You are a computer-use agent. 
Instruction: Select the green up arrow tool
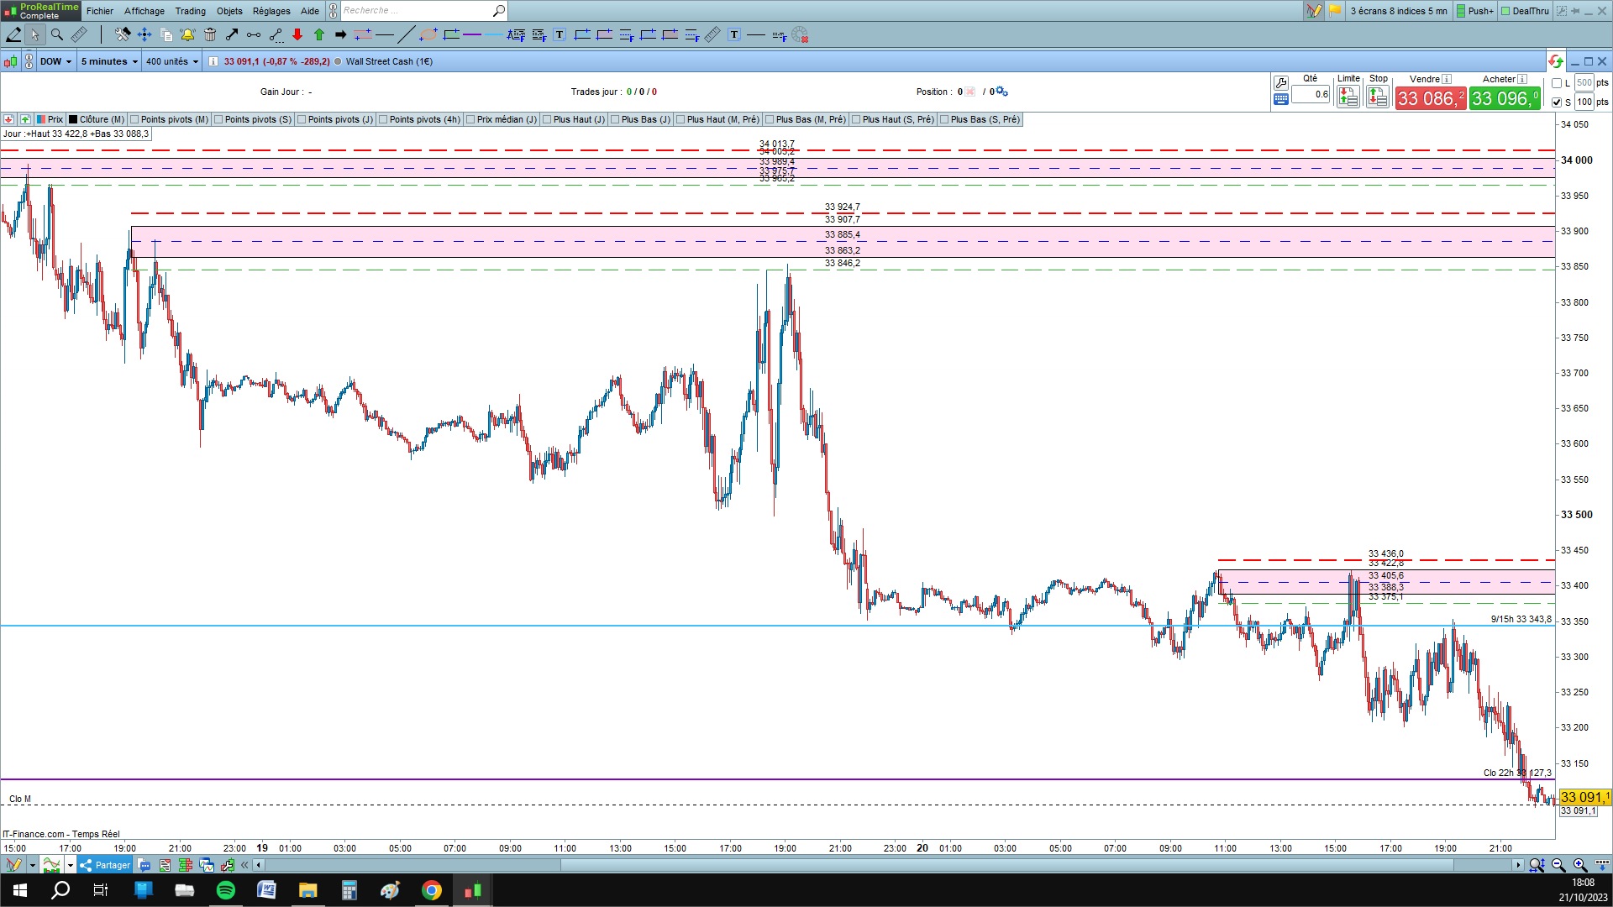click(x=319, y=34)
